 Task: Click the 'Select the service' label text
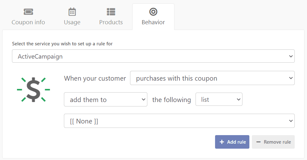point(62,44)
